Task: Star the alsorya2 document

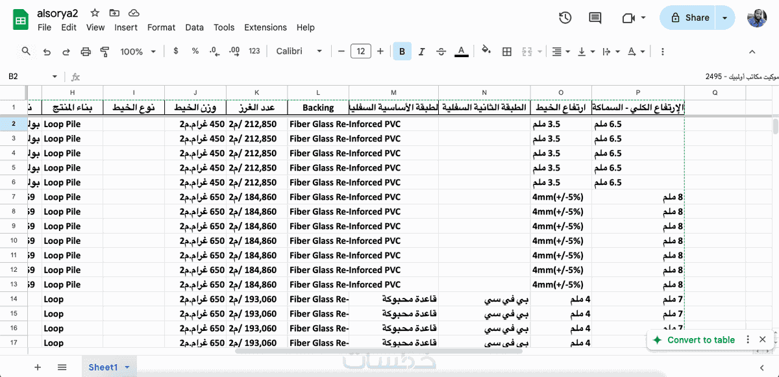Action: point(95,13)
